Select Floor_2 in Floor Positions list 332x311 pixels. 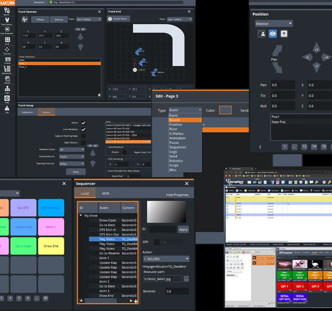coord(60,67)
